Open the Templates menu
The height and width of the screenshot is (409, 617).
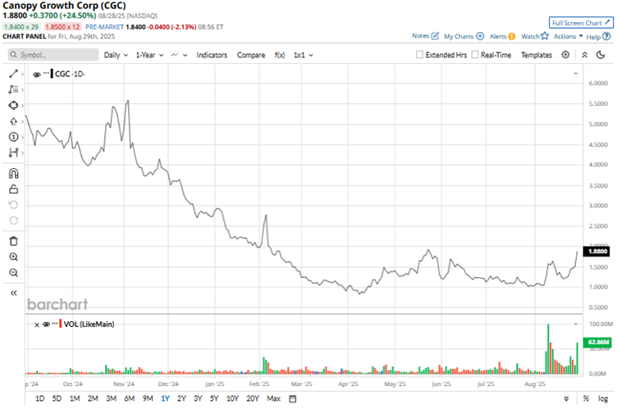coord(537,55)
